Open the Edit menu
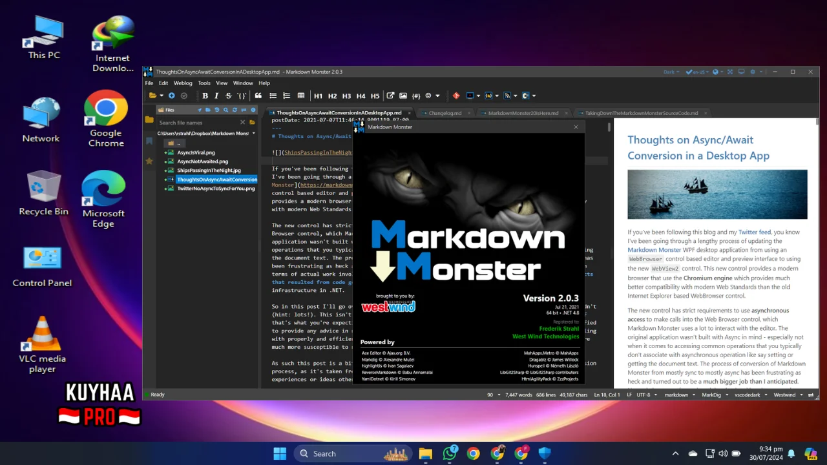 coord(163,83)
